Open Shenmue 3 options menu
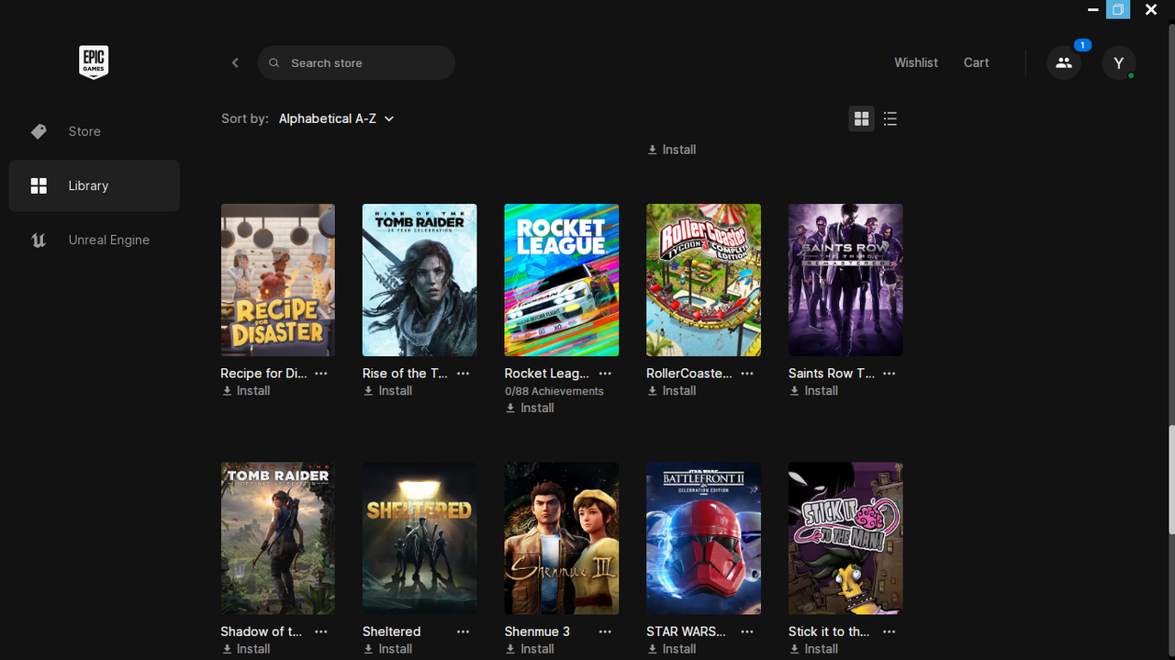1175x660 pixels. 605,632
